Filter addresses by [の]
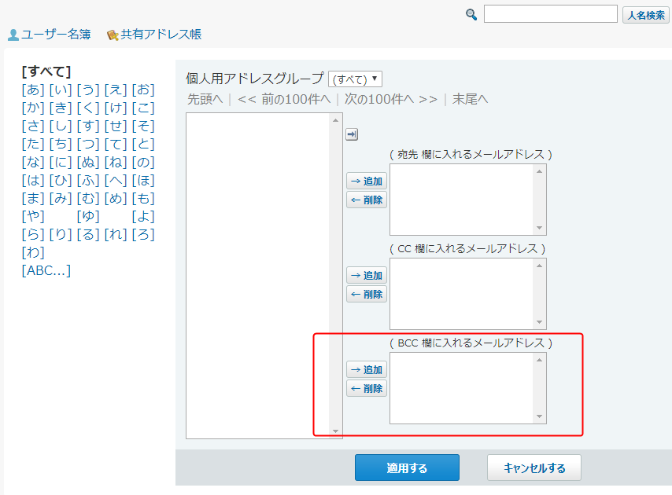Viewport: 672px width, 495px height. (143, 162)
